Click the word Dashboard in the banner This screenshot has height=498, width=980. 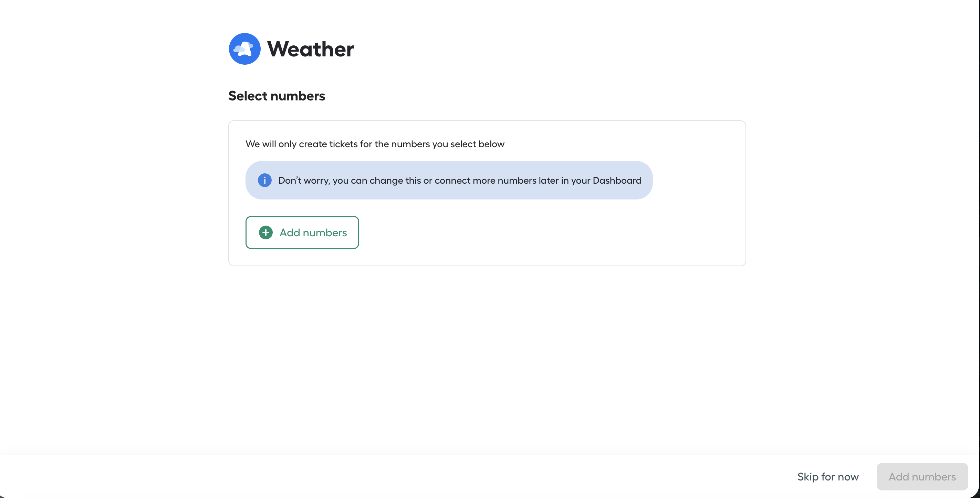617,180
